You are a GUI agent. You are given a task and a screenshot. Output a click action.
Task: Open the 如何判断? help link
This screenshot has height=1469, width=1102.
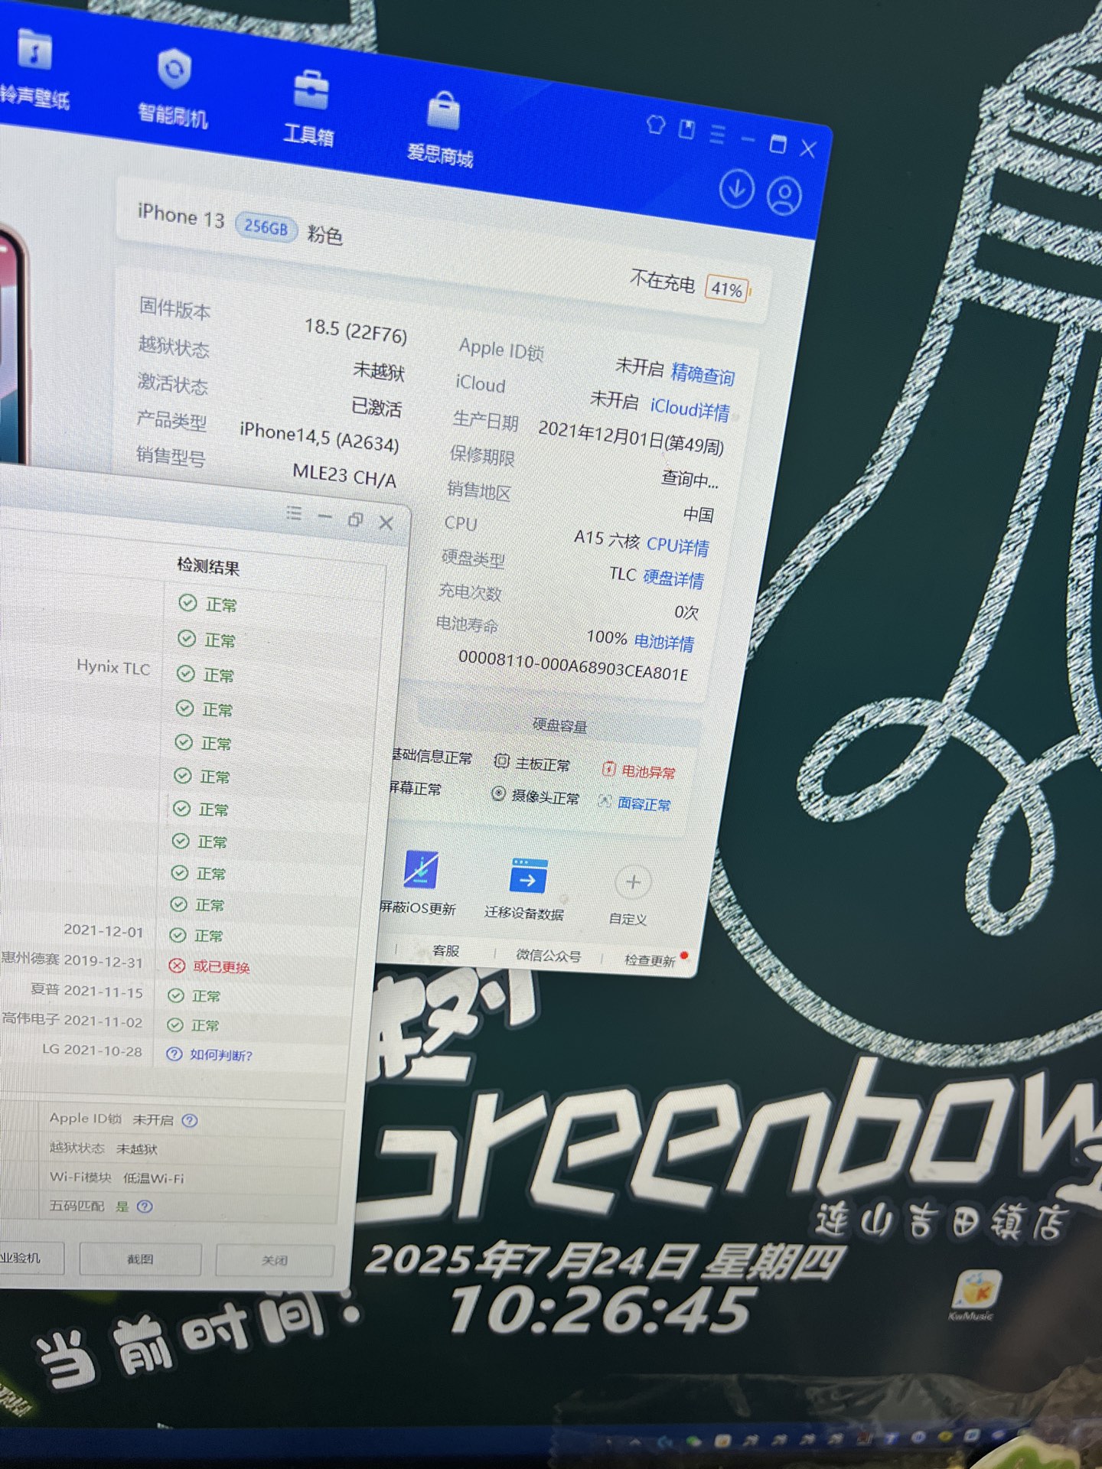pyautogui.click(x=210, y=1054)
